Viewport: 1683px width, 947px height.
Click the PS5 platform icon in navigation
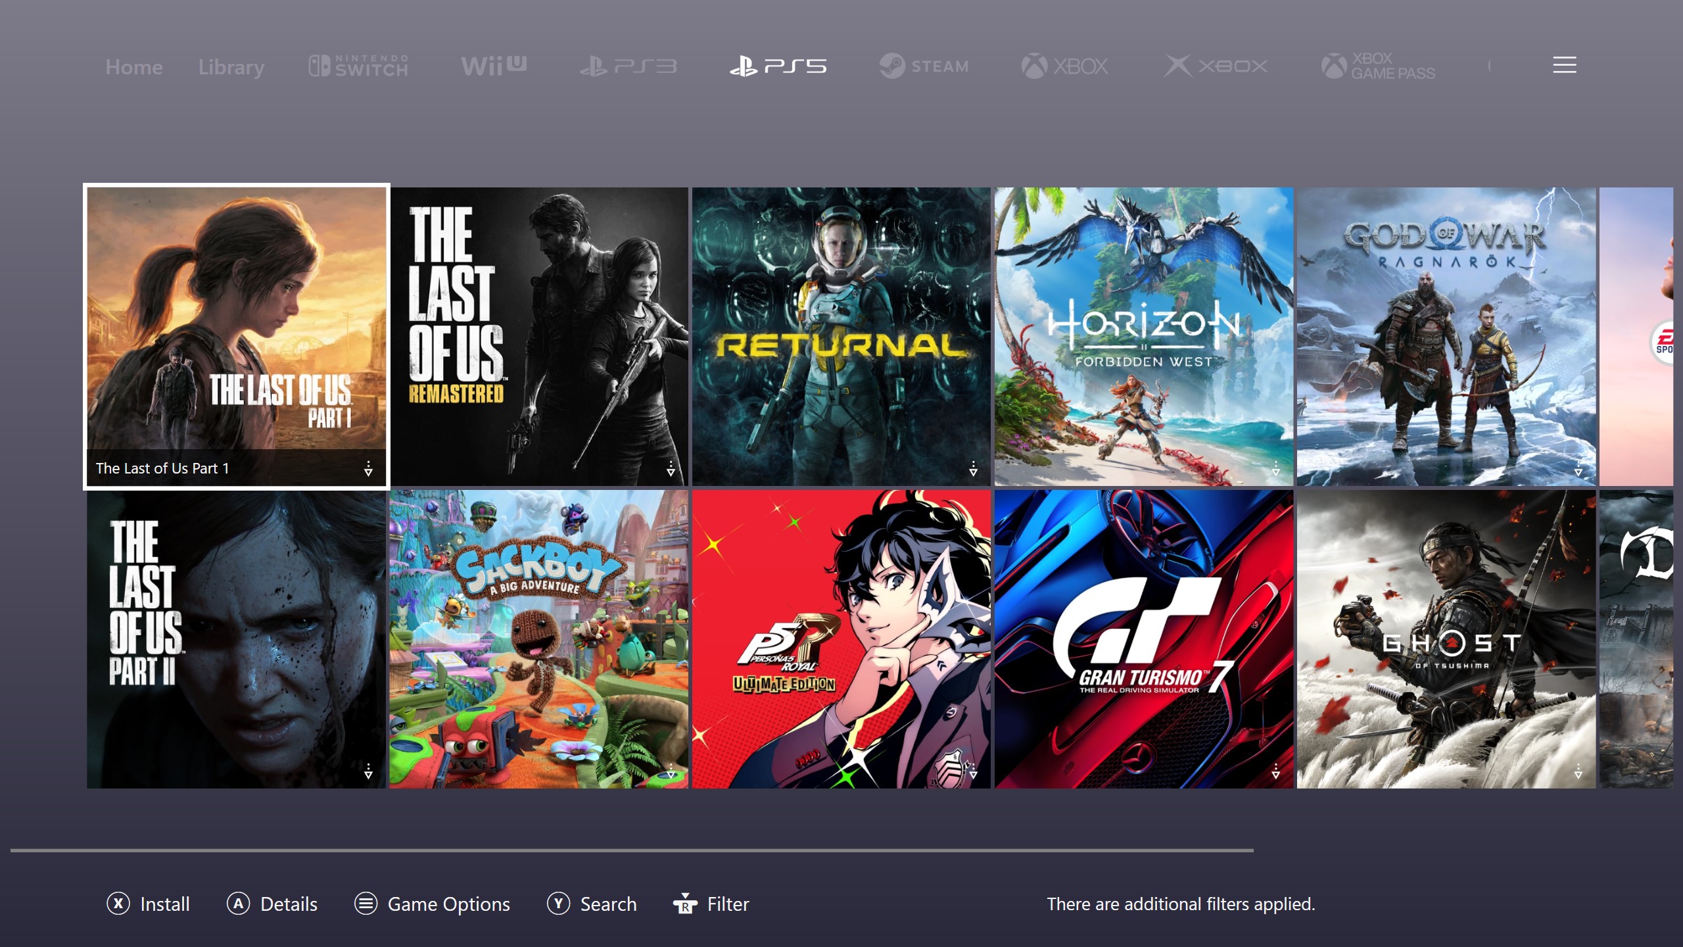(x=777, y=66)
